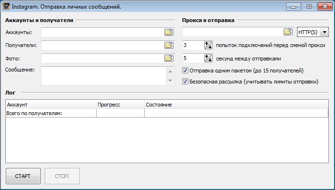Focus the Сообщение text area

pos(104,76)
